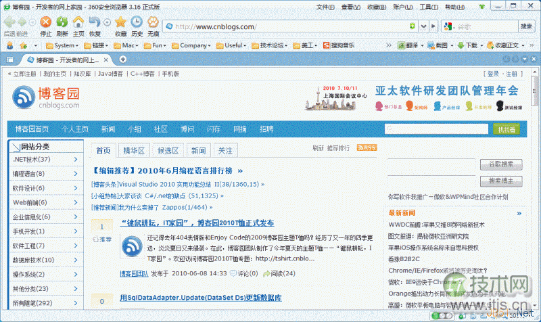
Task: Enable incognito (无痕) paw icon
Action: (x=154, y=22)
